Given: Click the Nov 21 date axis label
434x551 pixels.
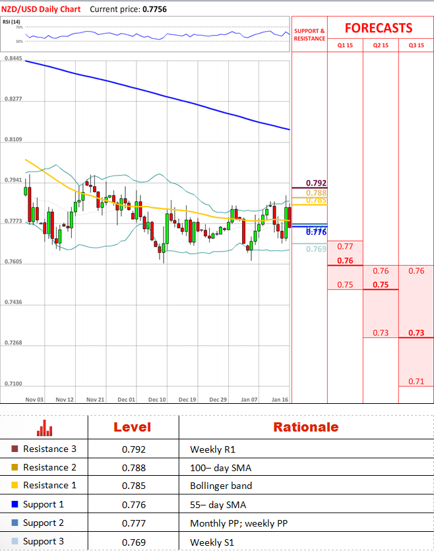Looking at the screenshot, I should click(x=96, y=399).
